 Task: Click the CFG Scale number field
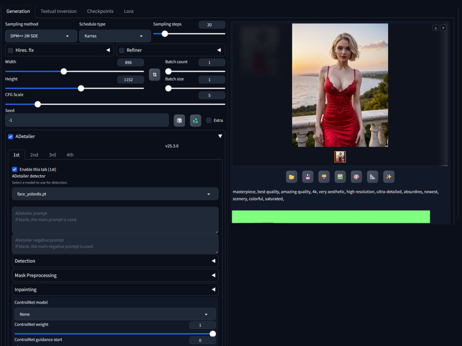coord(212,95)
